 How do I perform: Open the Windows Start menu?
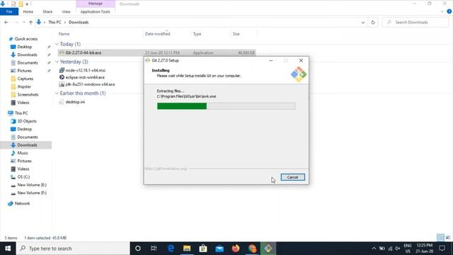click(8, 249)
